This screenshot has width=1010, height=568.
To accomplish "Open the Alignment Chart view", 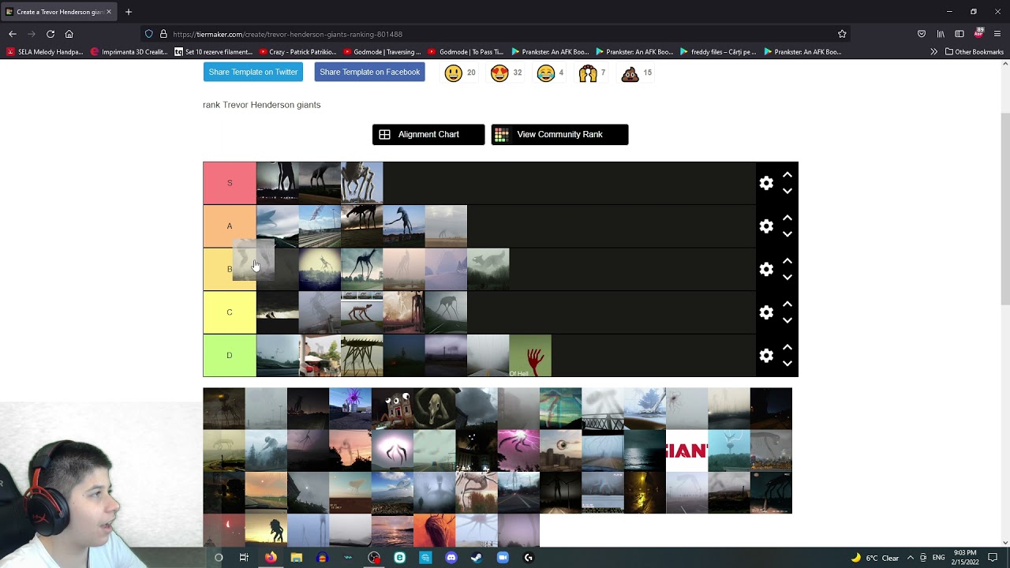I will 428,135.
